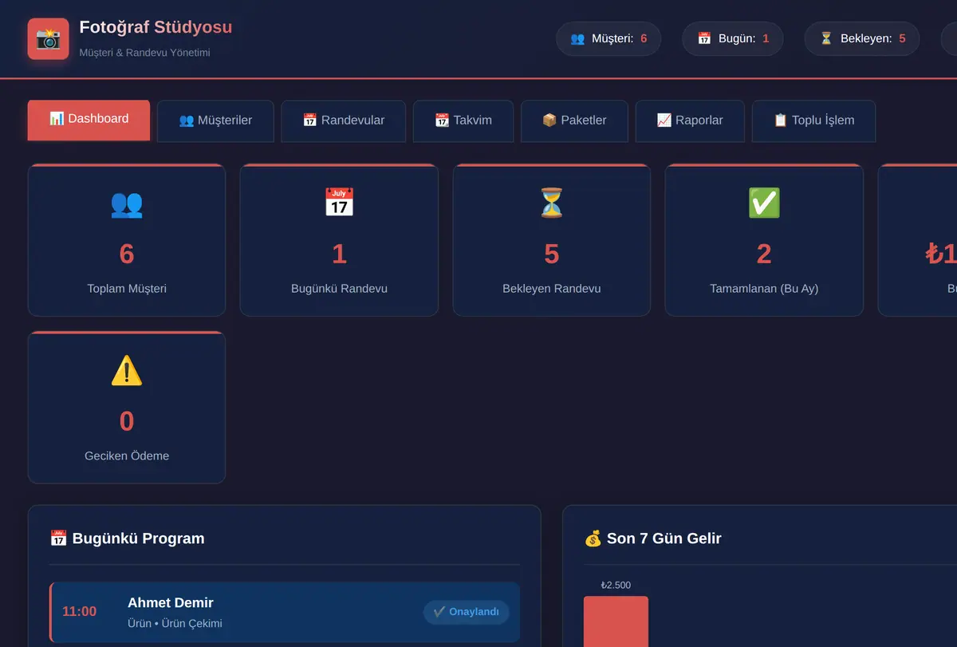Screen dimensions: 957x647
Task: Go to the Takvim tab
Action: 463,120
